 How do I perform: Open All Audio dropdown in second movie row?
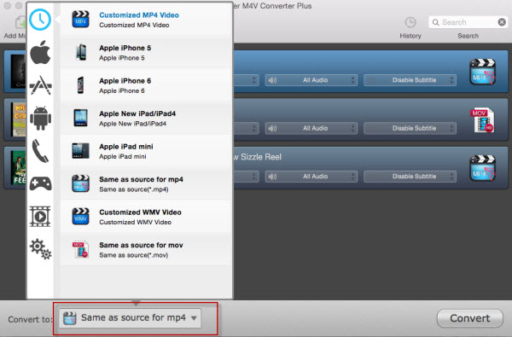(x=311, y=128)
